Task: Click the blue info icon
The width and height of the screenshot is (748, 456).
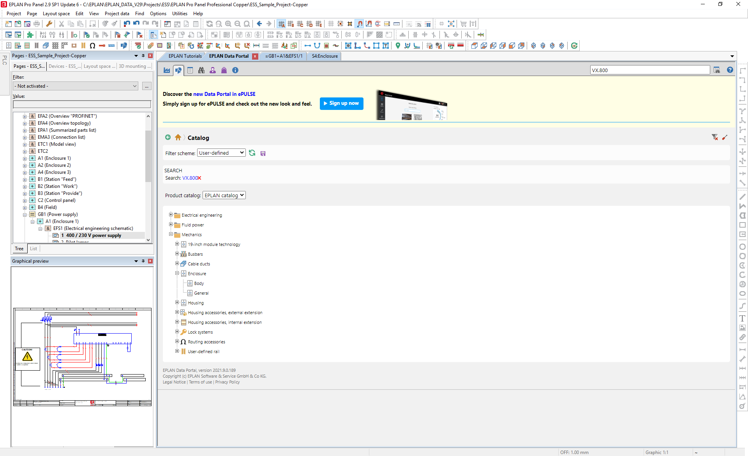Action: 235,70
